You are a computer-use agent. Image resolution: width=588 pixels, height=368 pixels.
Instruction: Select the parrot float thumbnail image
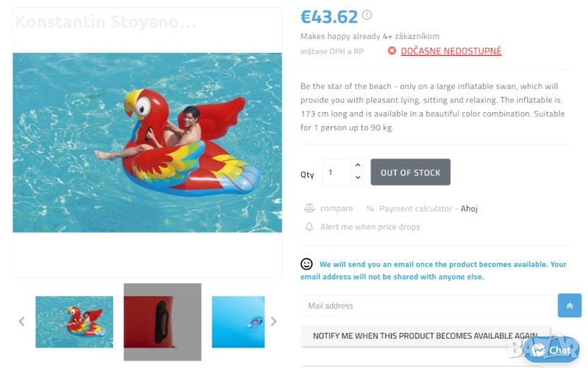pyautogui.click(x=74, y=322)
